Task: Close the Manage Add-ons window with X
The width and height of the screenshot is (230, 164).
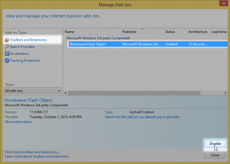Action: pyautogui.click(x=221, y=4)
